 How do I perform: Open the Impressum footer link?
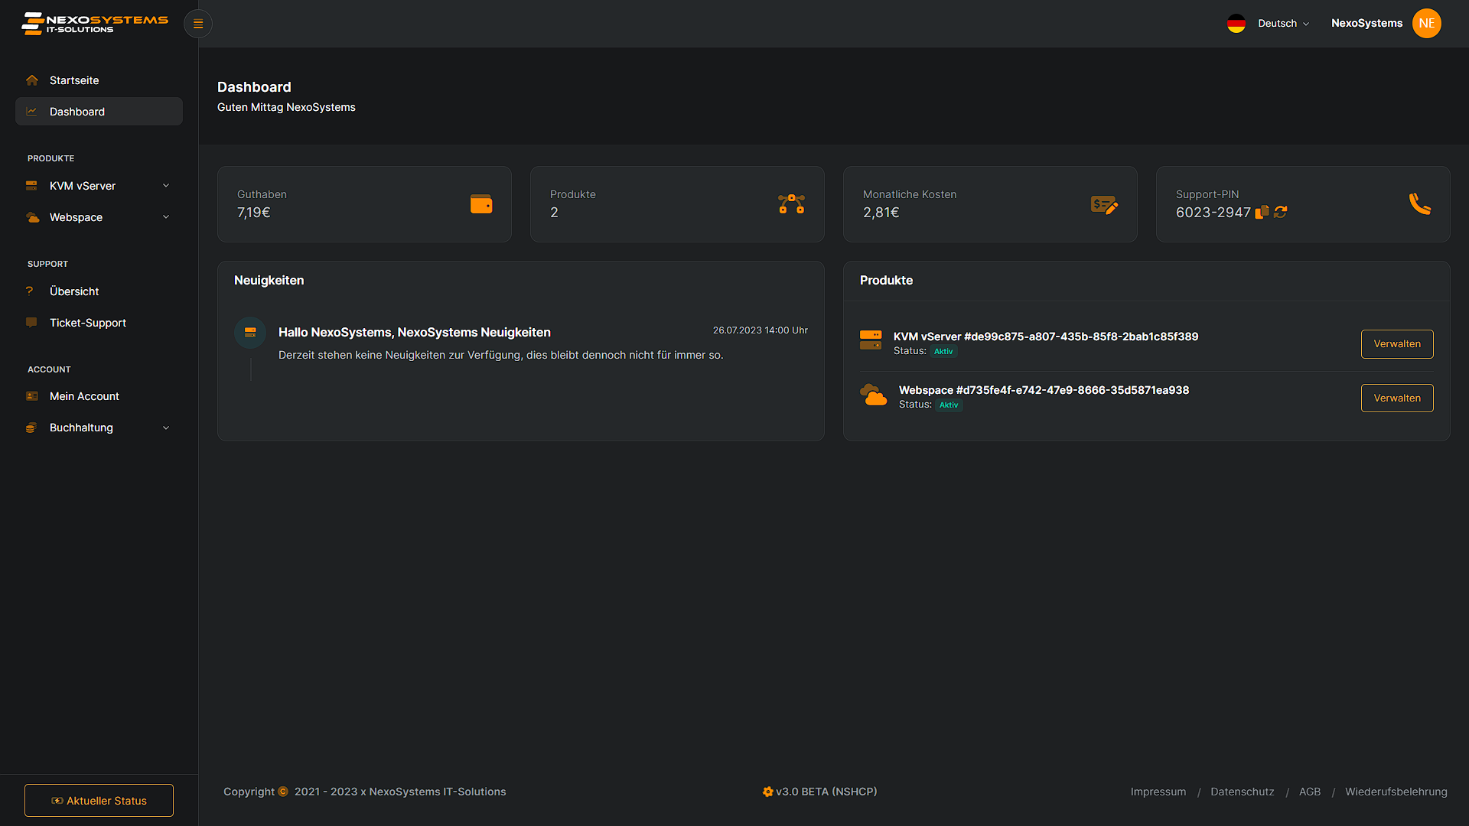(x=1158, y=792)
